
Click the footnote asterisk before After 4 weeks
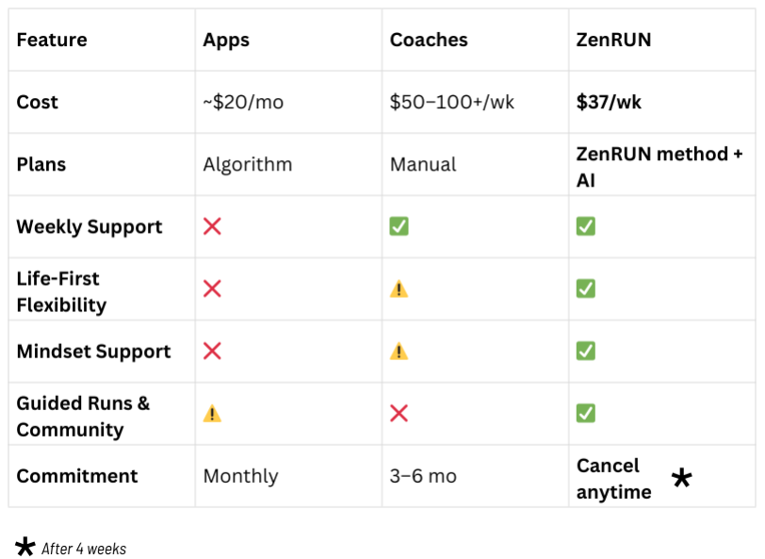click(24, 547)
